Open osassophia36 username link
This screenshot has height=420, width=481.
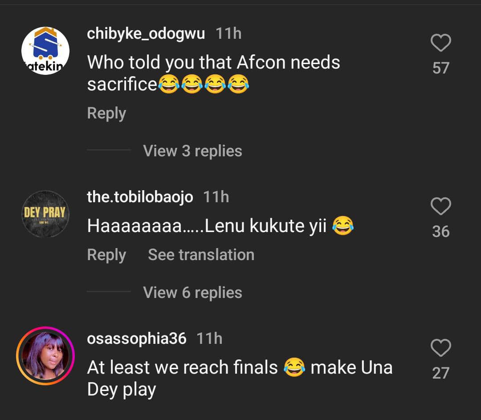pyautogui.click(x=137, y=338)
